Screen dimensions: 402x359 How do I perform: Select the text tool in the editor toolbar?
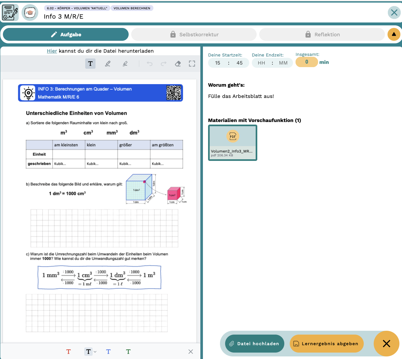pos(90,64)
